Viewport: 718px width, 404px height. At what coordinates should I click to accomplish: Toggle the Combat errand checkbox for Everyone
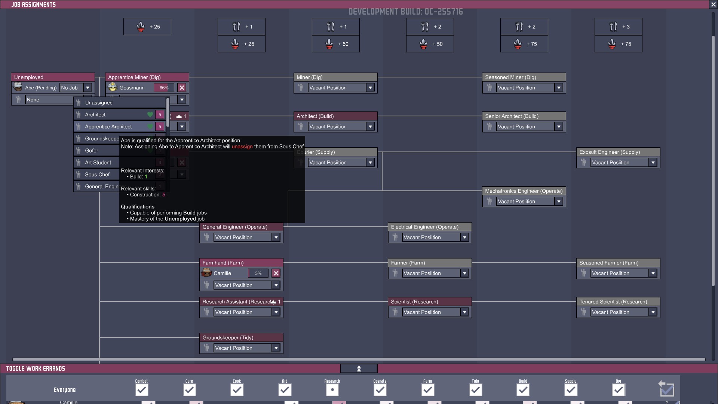click(141, 390)
